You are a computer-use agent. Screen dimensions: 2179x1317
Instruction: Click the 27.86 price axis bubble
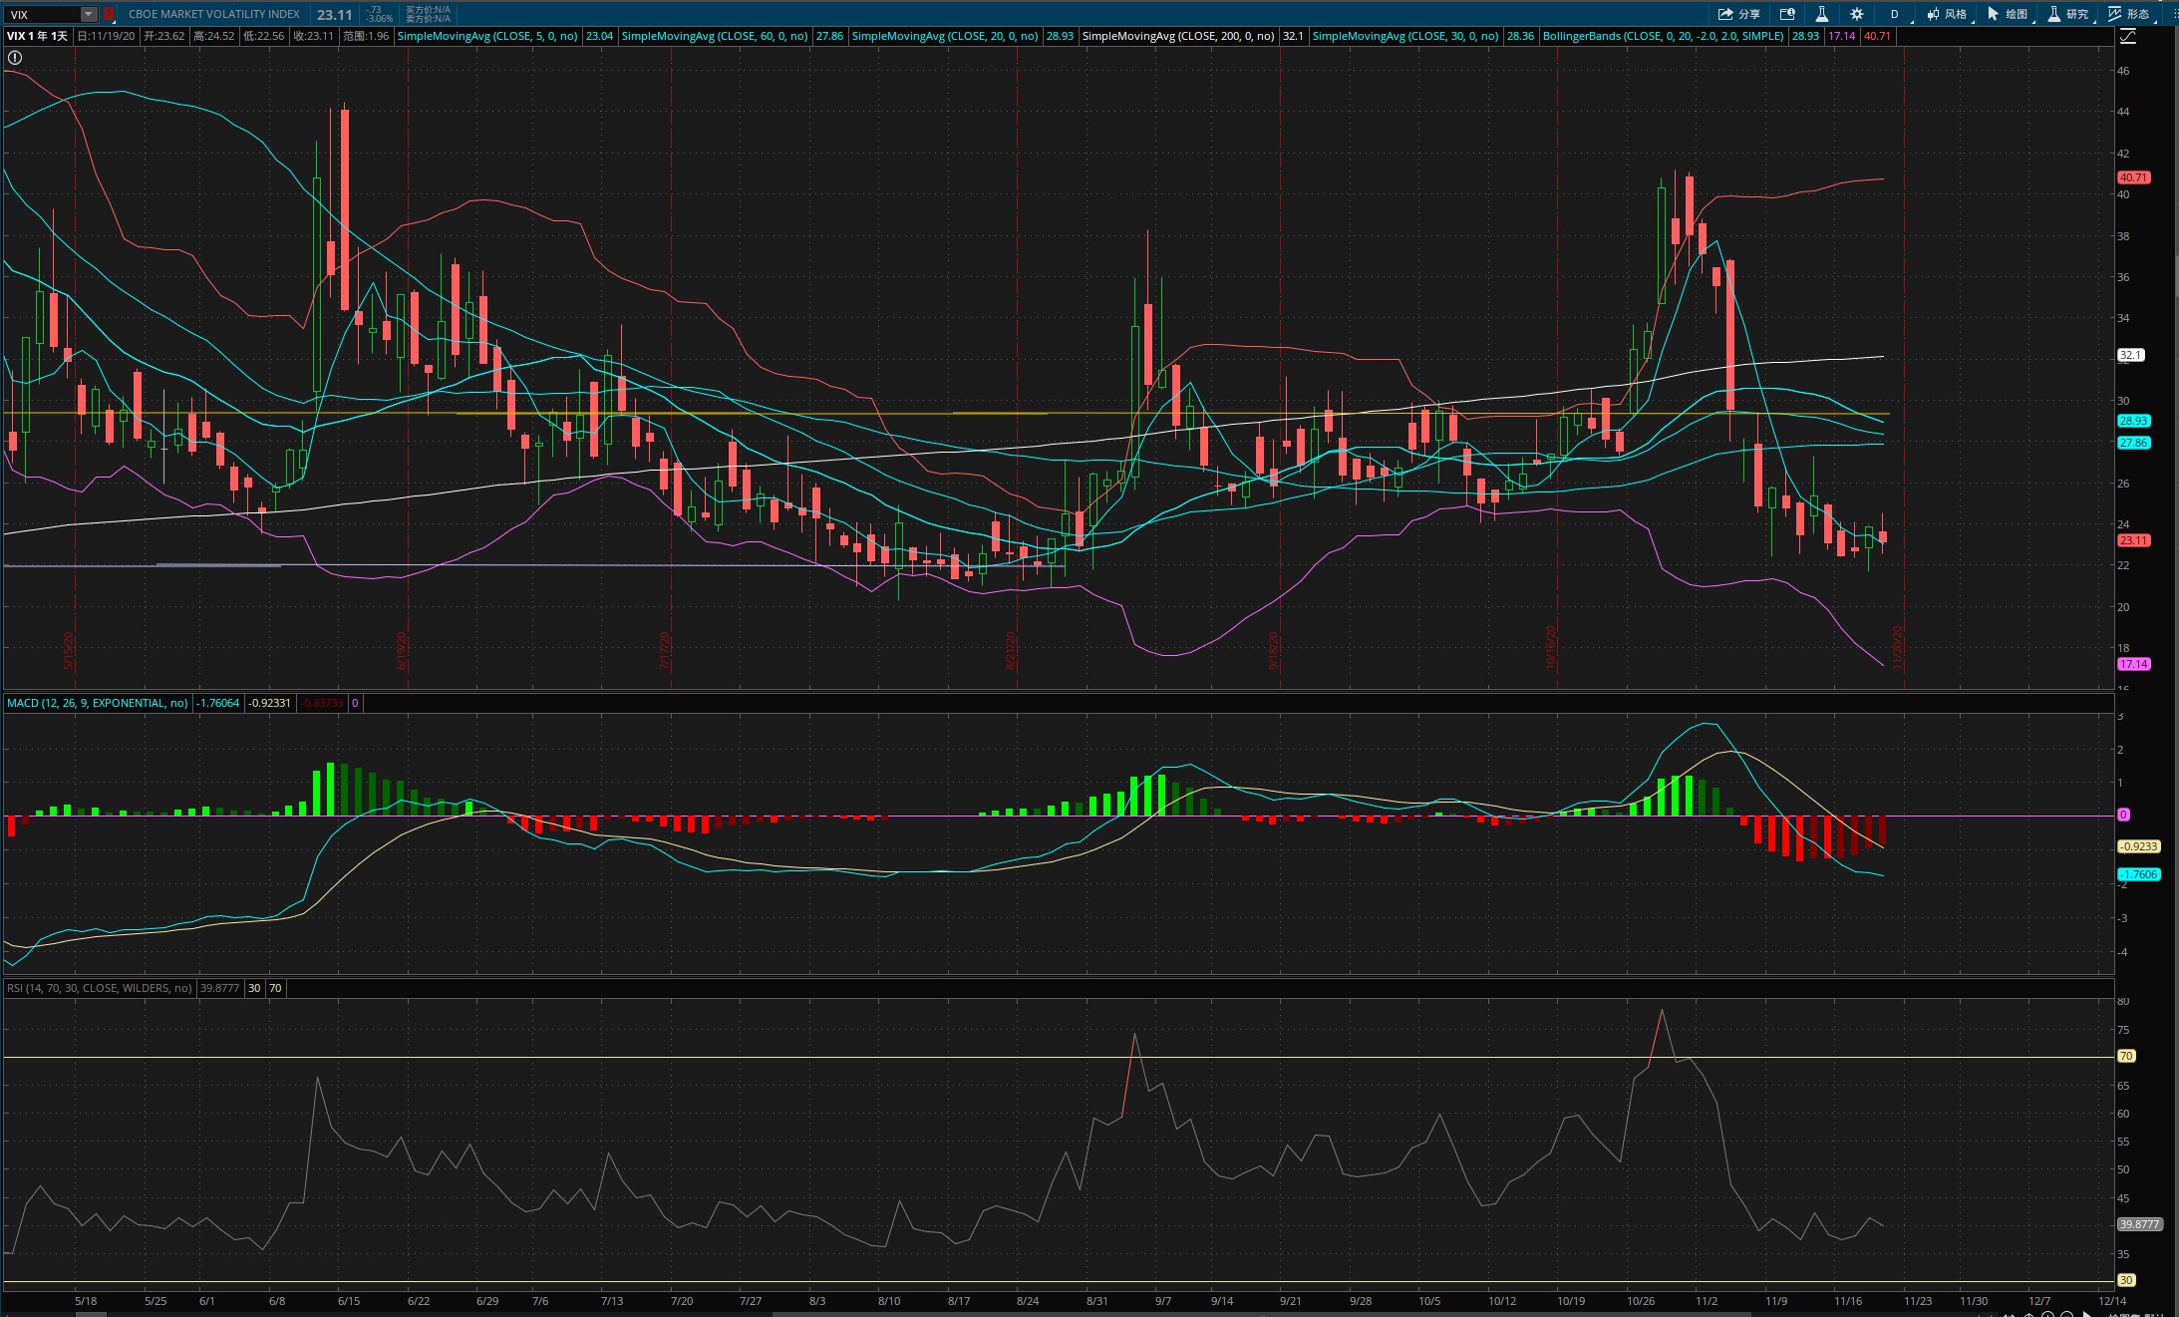point(2133,443)
